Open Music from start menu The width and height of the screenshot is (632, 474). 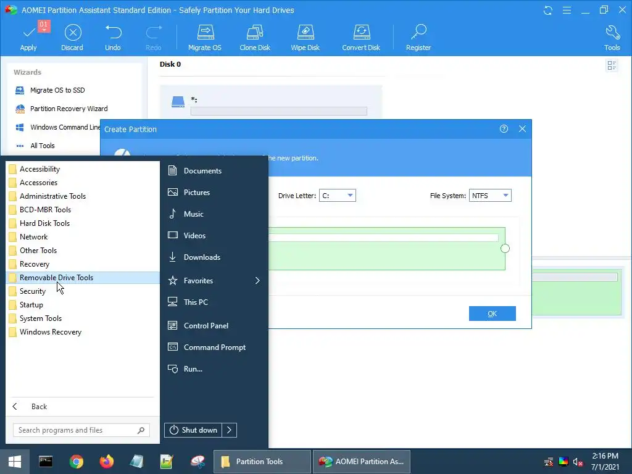pos(214,214)
